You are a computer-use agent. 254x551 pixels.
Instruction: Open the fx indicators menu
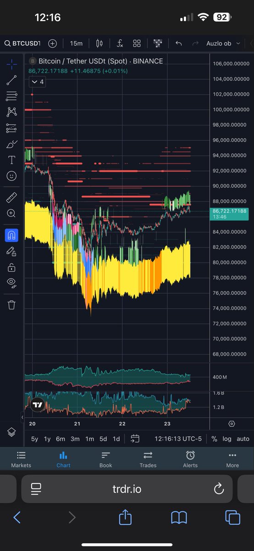coord(119,43)
